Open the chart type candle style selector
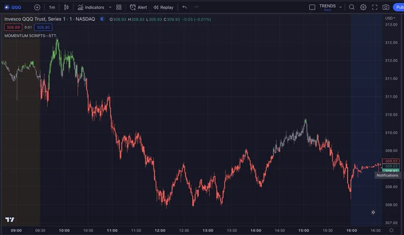Viewport: 404px width, 235px height. (x=66, y=7)
